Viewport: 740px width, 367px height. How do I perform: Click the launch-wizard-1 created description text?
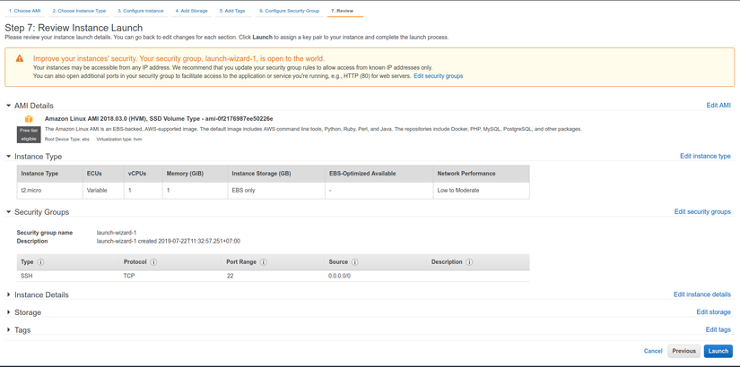[x=169, y=241]
